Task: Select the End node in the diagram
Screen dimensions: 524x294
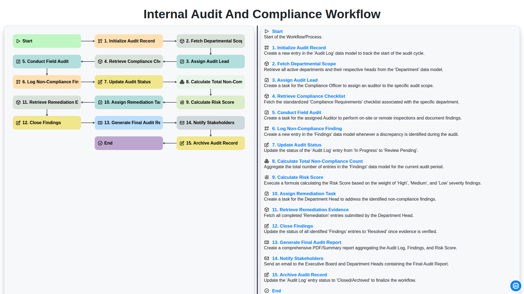Action: tap(129, 143)
